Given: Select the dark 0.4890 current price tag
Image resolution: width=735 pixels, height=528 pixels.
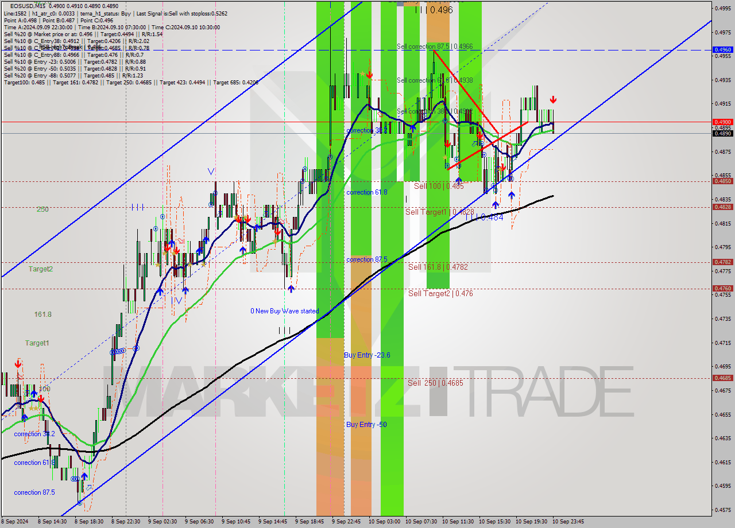Looking at the screenshot, I should 722,134.
